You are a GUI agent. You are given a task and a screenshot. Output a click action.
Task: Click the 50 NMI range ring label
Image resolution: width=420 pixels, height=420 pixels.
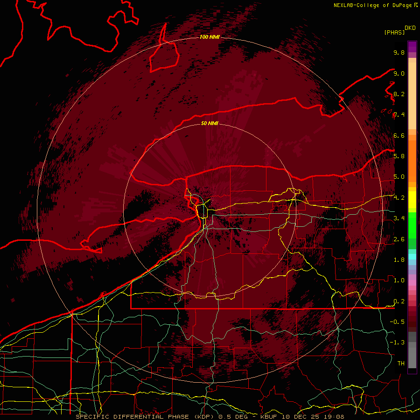click(x=210, y=124)
